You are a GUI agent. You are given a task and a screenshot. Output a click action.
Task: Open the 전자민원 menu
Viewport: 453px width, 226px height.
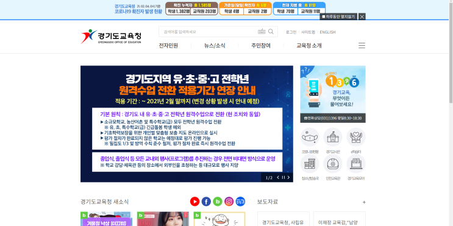(x=168, y=46)
